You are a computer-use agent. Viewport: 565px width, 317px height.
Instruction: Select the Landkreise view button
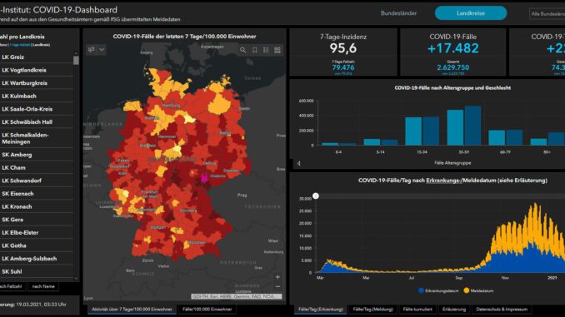click(471, 13)
